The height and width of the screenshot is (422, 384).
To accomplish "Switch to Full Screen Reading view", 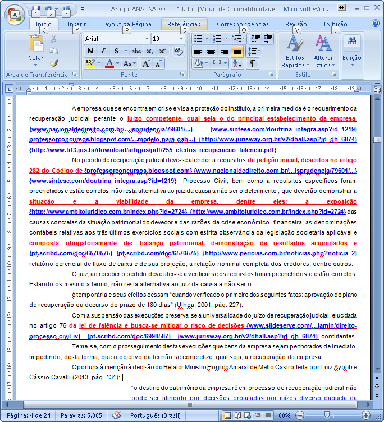I will [x=237, y=415].
